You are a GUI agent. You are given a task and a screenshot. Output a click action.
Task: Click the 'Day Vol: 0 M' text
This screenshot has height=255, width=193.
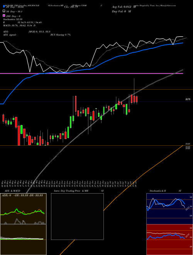coord(121,11)
